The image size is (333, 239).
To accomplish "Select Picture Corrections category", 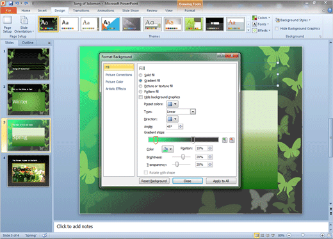I will coord(118,75).
